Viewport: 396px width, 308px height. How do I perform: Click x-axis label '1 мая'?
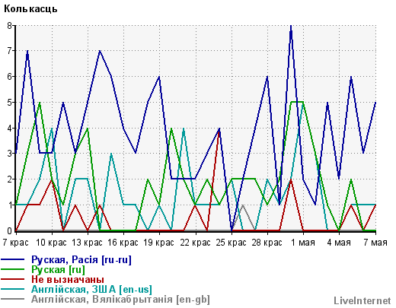pos(303,243)
